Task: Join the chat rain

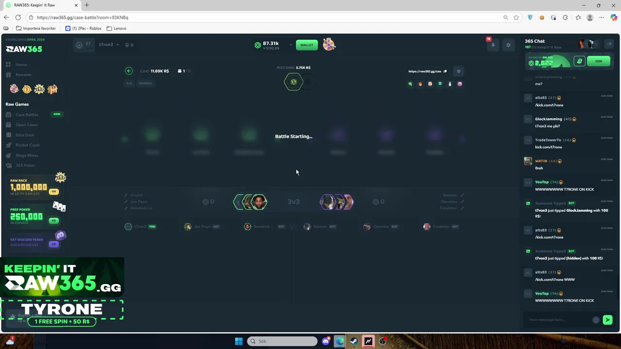Action: 598,61
